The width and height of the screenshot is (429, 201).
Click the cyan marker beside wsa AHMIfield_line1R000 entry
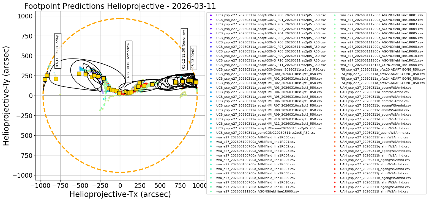[211, 137]
